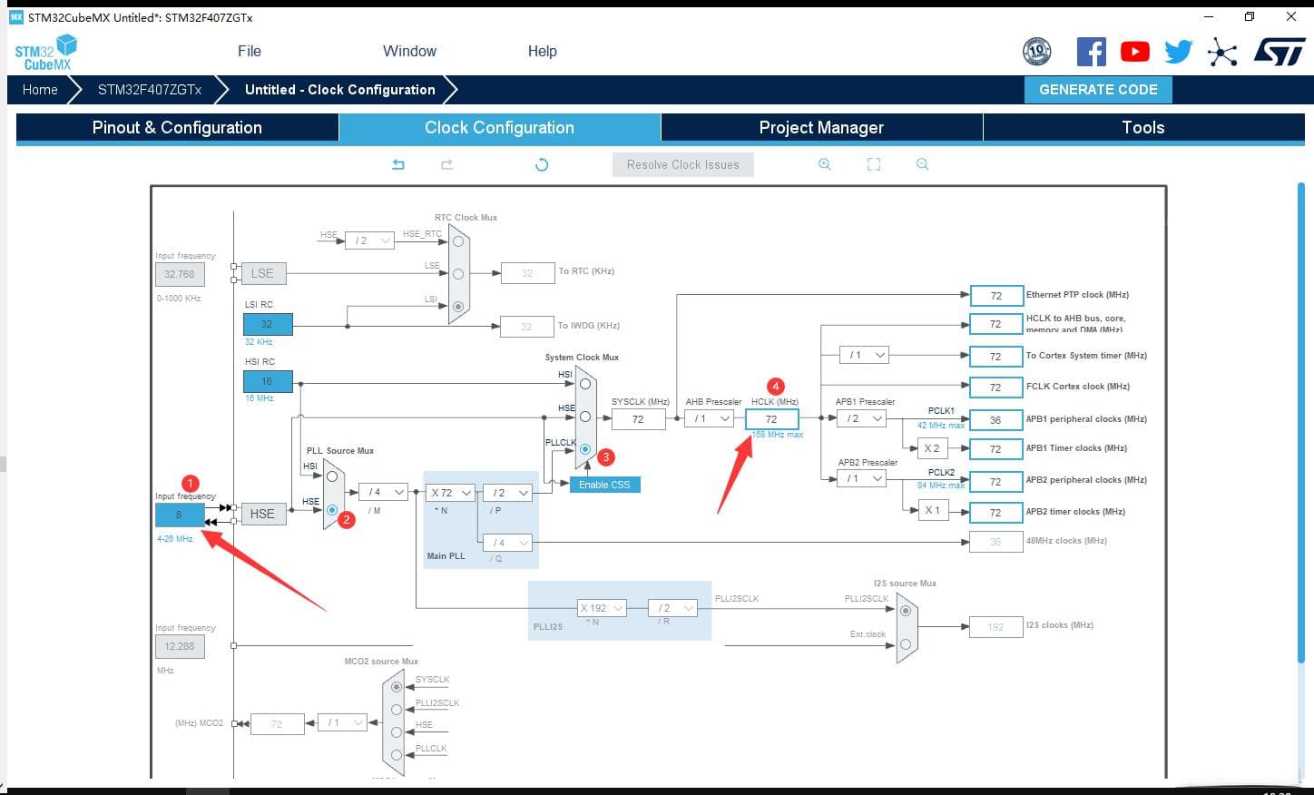Click the HCLK (MHz) value field
Image resolution: width=1314 pixels, height=795 pixels.
(772, 418)
